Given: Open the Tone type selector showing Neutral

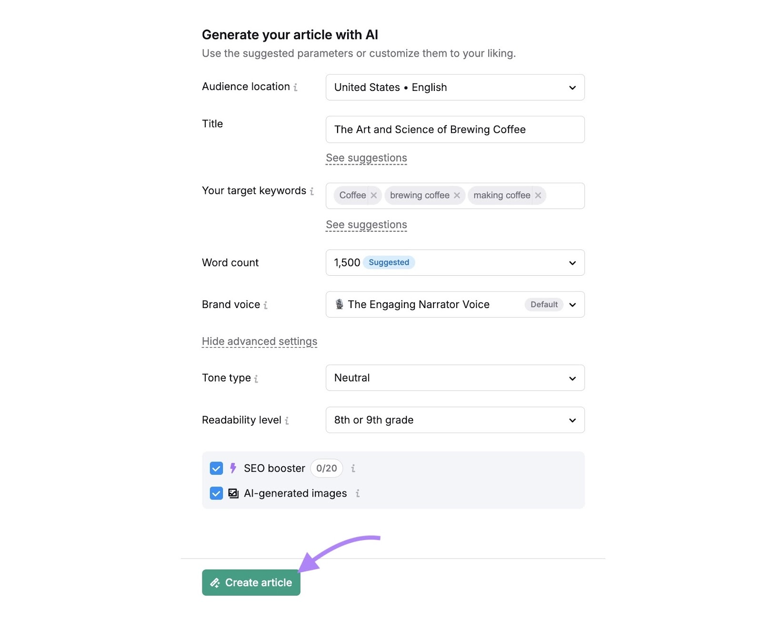Looking at the screenshot, I should pyautogui.click(x=572, y=378).
